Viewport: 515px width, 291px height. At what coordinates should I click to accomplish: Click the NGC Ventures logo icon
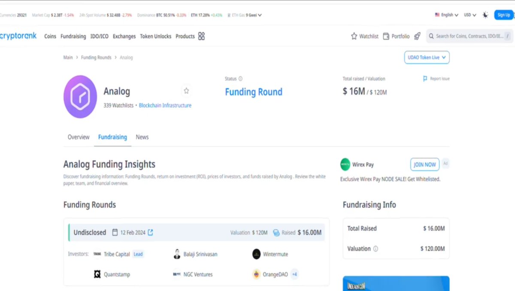click(177, 274)
